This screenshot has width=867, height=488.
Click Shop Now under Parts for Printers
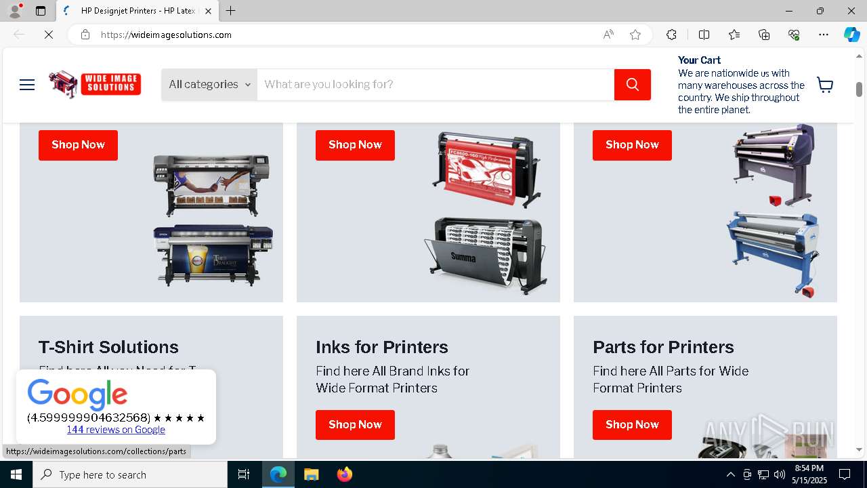pyautogui.click(x=632, y=425)
